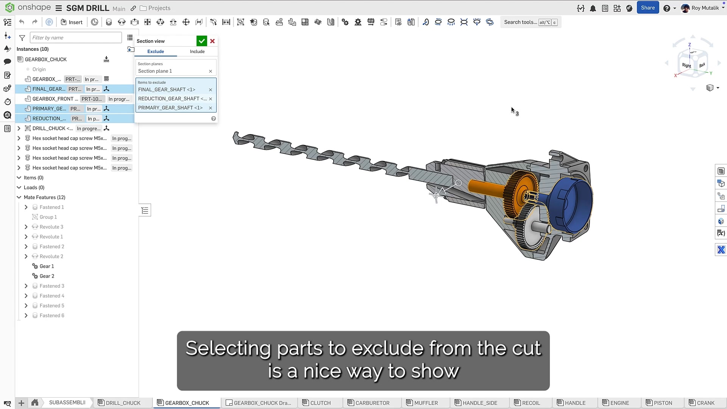Cancel Section view with red X
This screenshot has height=409, width=727.
pos(212,41)
